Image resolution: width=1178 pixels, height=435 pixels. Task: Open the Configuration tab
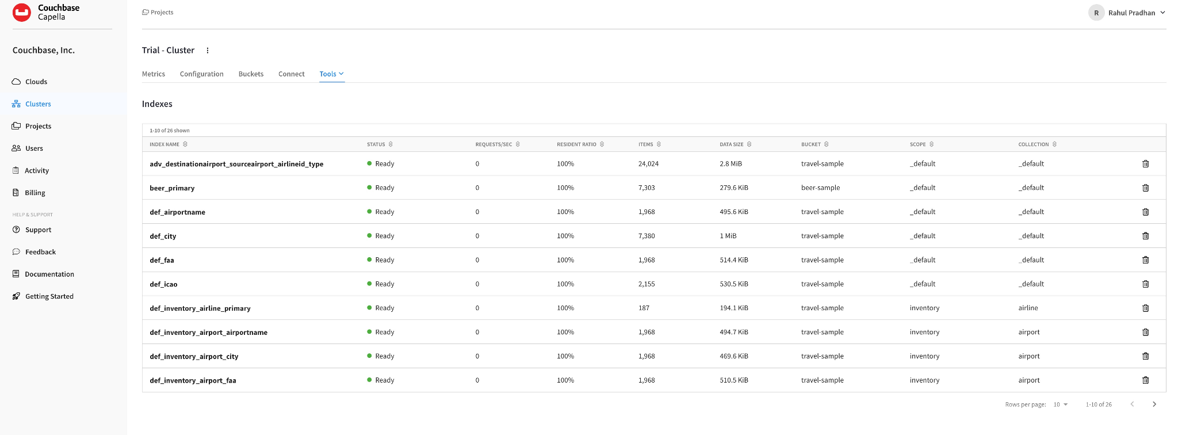[201, 74]
